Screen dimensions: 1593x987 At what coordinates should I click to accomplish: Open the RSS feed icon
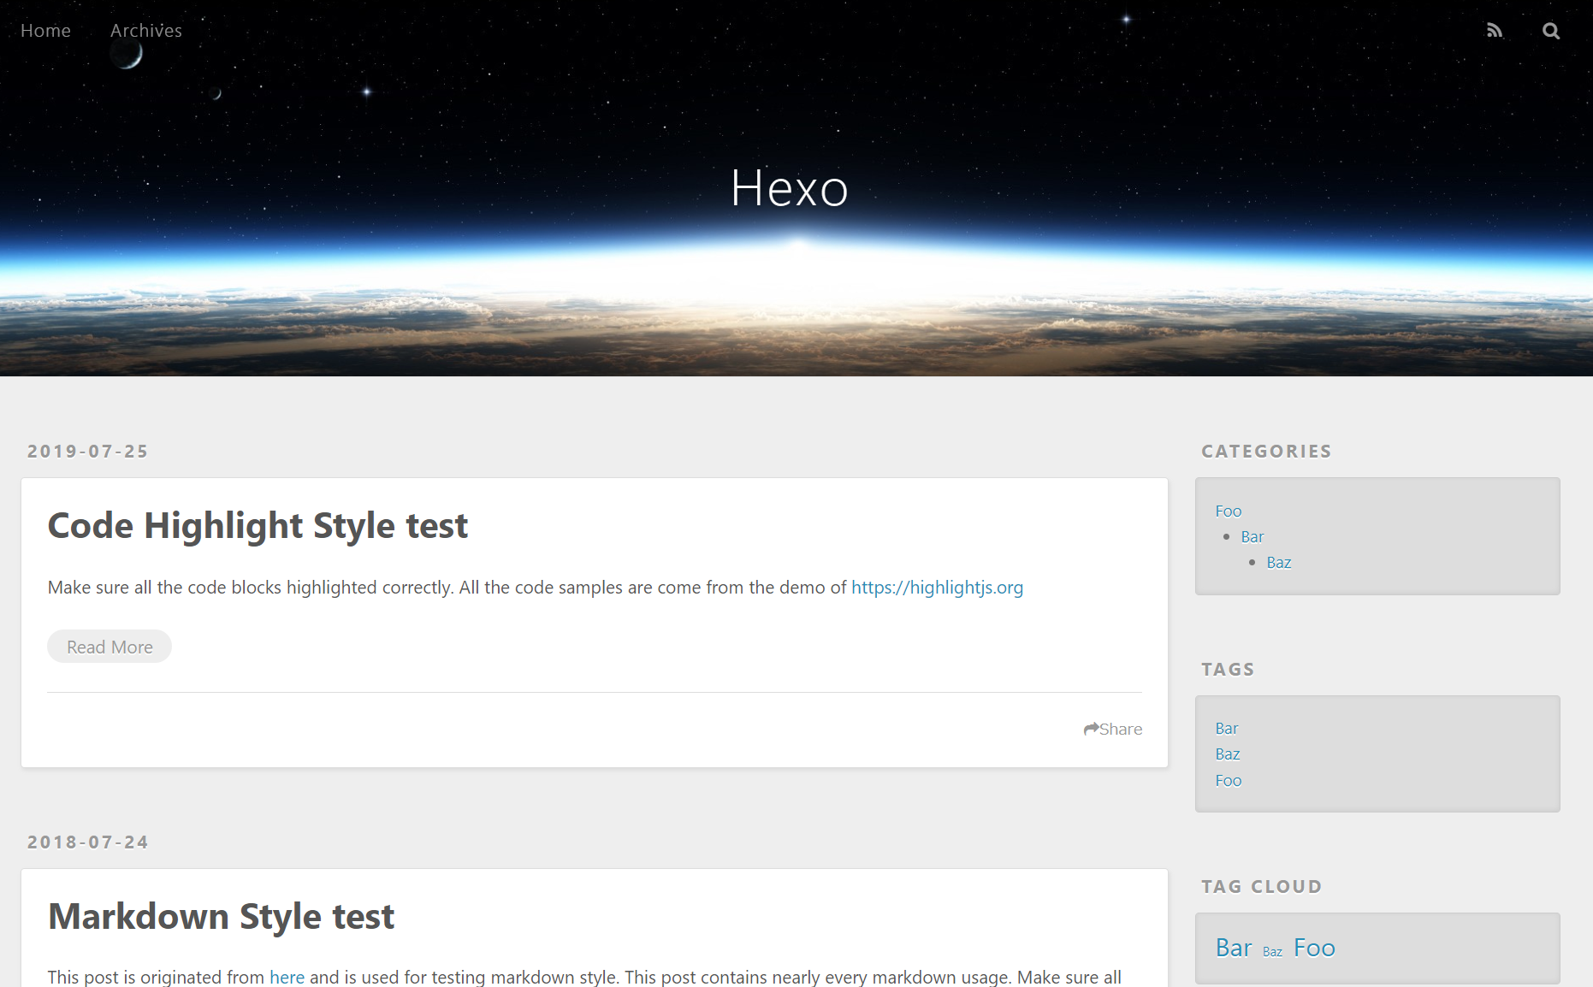pos(1495,31)
